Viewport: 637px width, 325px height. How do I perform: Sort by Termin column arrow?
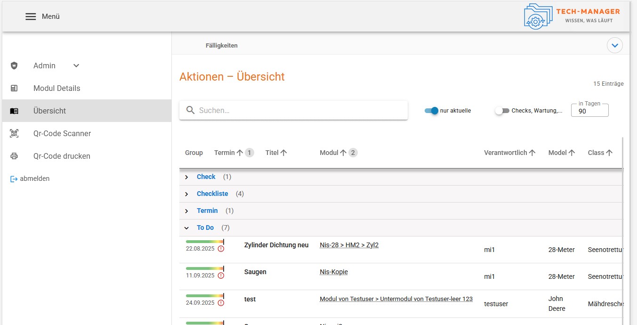tap(240, 153)
